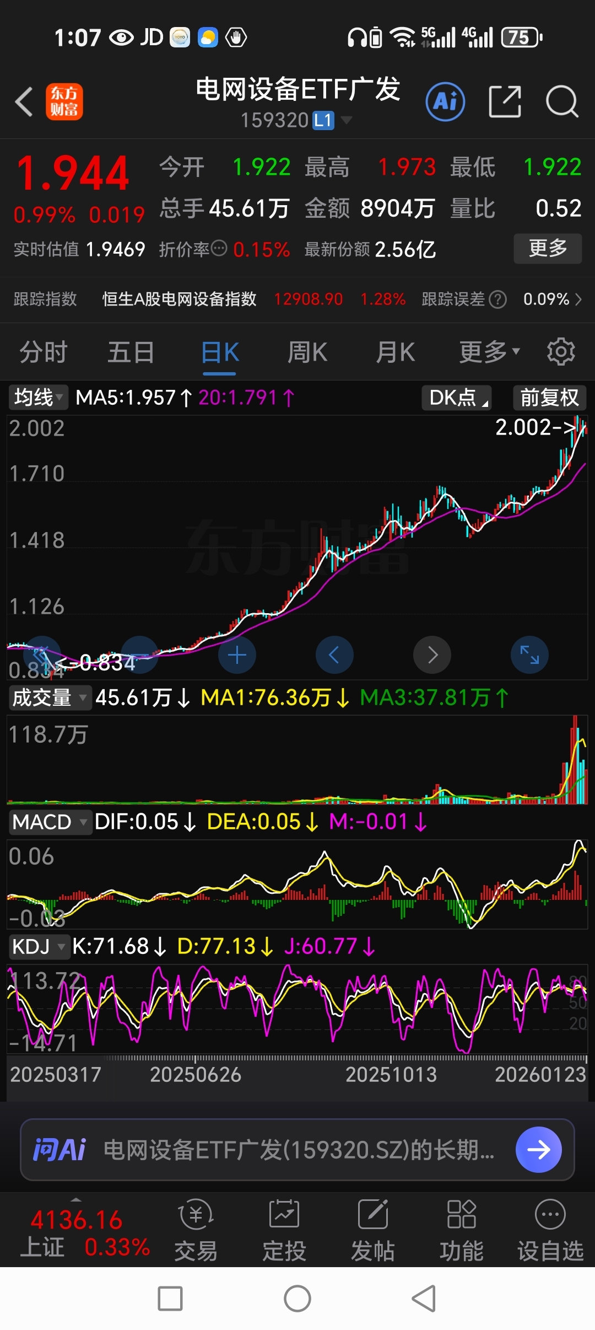
Task: Switch to 五日 tab
Action: (x=131, y=352)
